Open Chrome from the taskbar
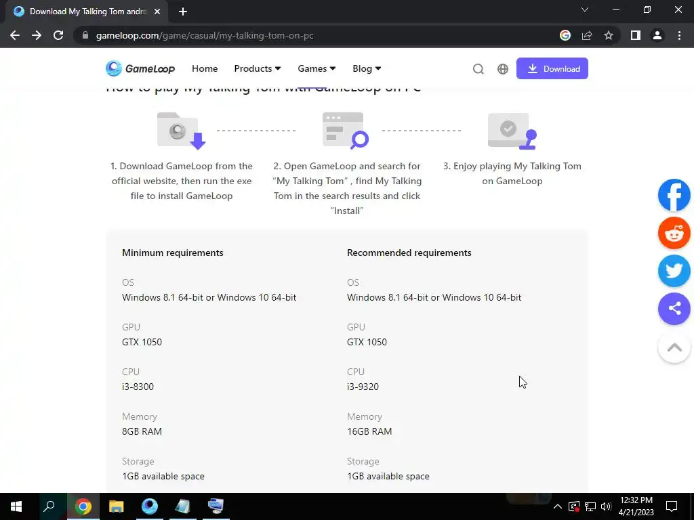694x520 pixels. [83, 506]
